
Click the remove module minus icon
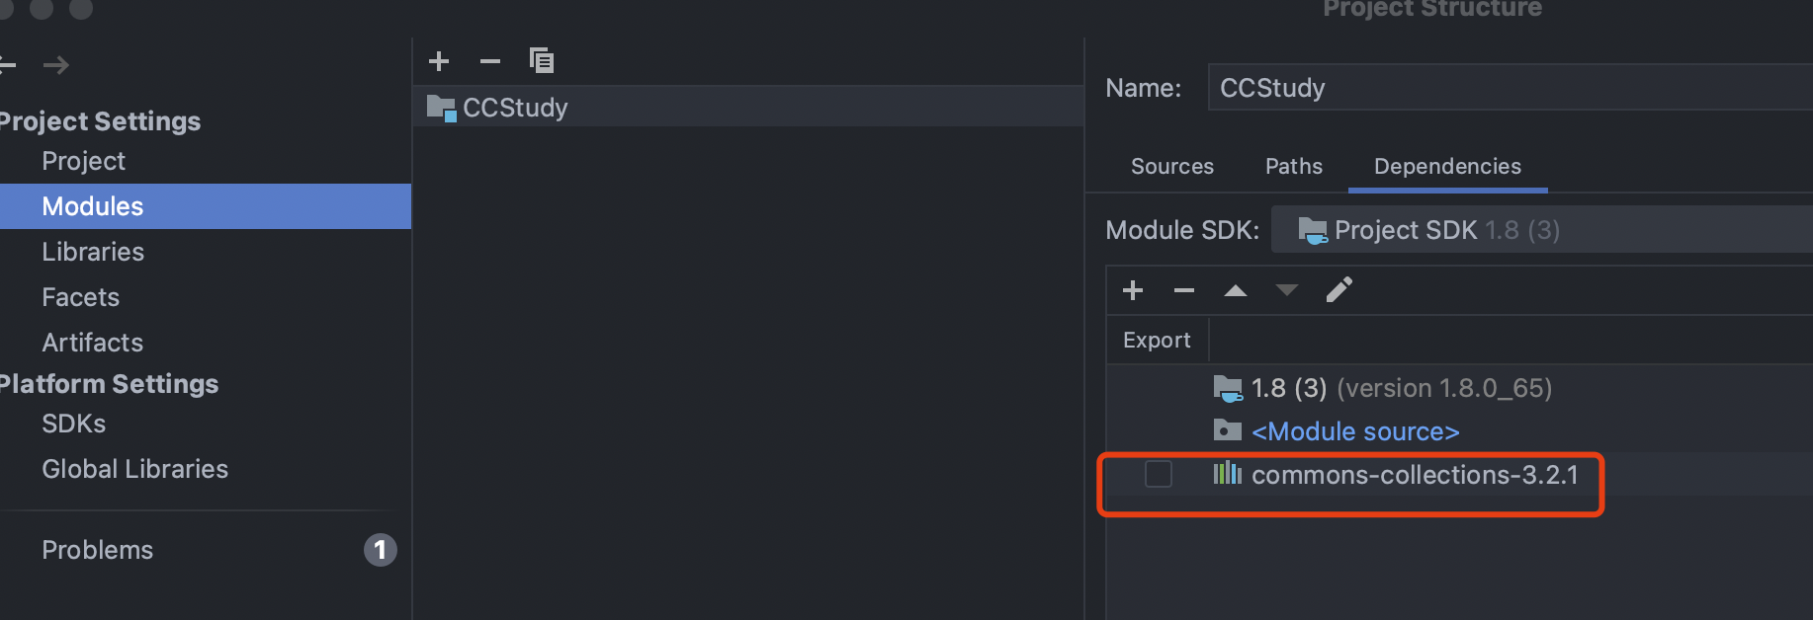(x=490, y=61)
